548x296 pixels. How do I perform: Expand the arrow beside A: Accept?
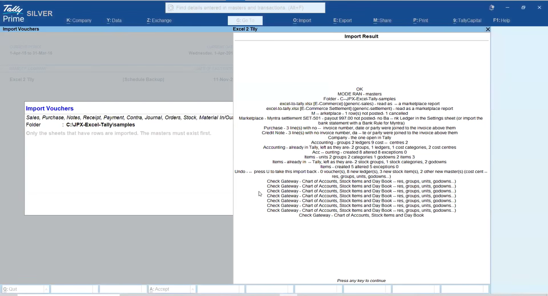click(193, 289)
